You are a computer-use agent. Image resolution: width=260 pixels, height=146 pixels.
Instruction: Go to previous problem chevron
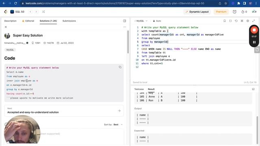[30, 12]
